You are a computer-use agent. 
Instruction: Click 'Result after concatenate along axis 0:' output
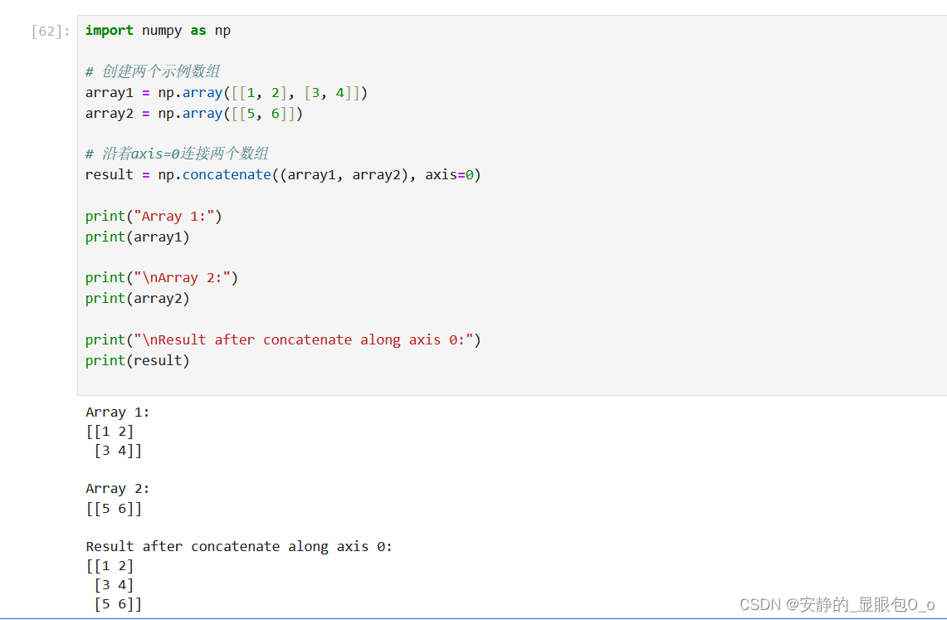[238, 546]
